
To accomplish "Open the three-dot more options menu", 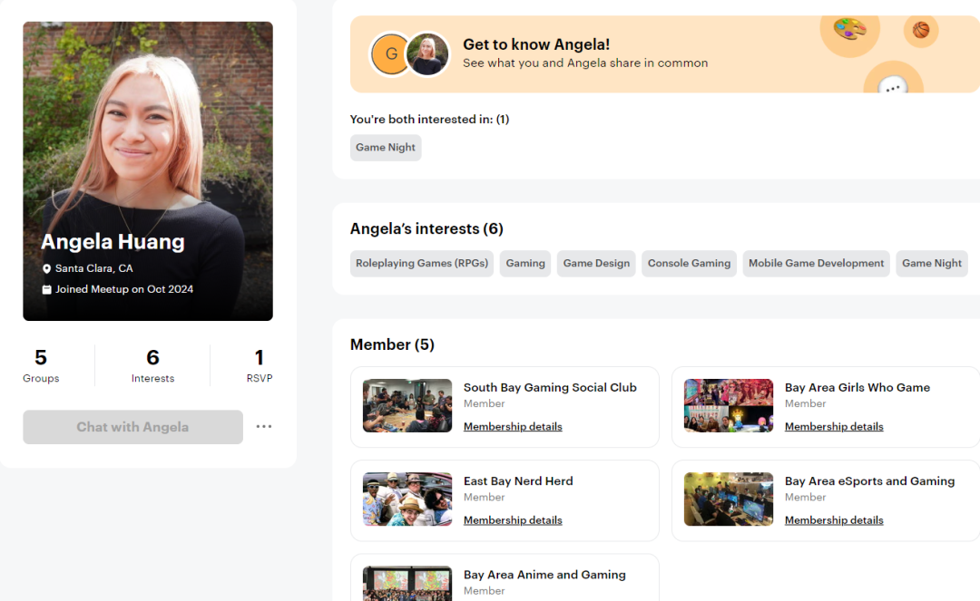I will [264, 427].
